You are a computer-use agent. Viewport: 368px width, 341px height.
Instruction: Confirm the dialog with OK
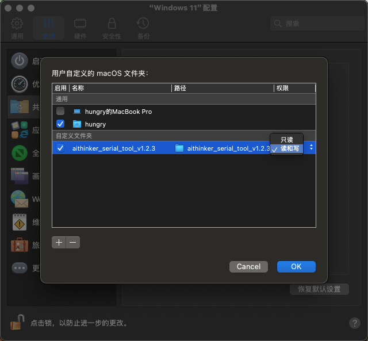pyautogui.click(x=296, y=267)
